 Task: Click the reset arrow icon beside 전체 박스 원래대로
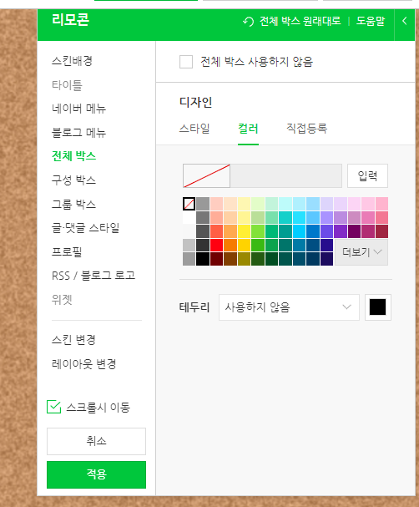(x=248, y=22)
